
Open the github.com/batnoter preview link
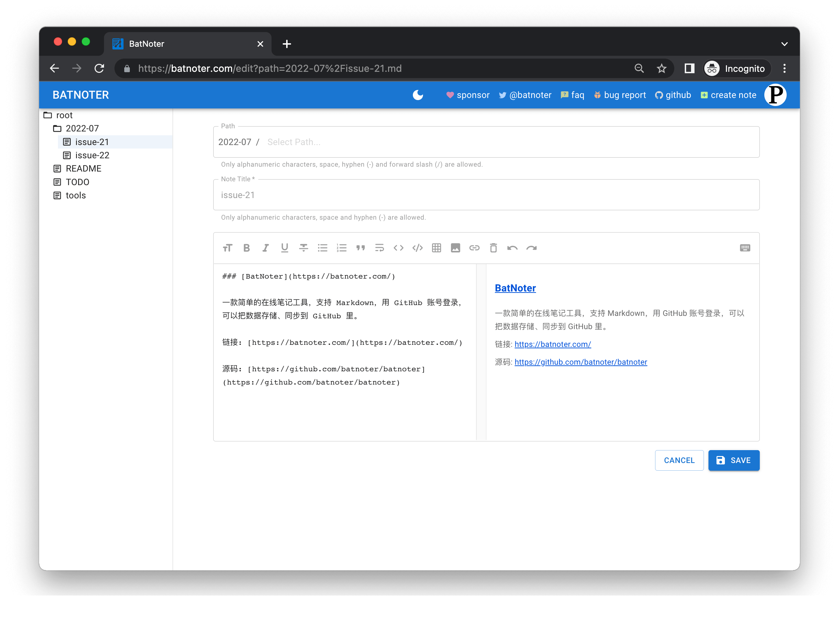point(580,362)
